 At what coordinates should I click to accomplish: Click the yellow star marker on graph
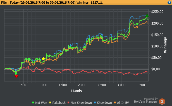click(44, 59)
